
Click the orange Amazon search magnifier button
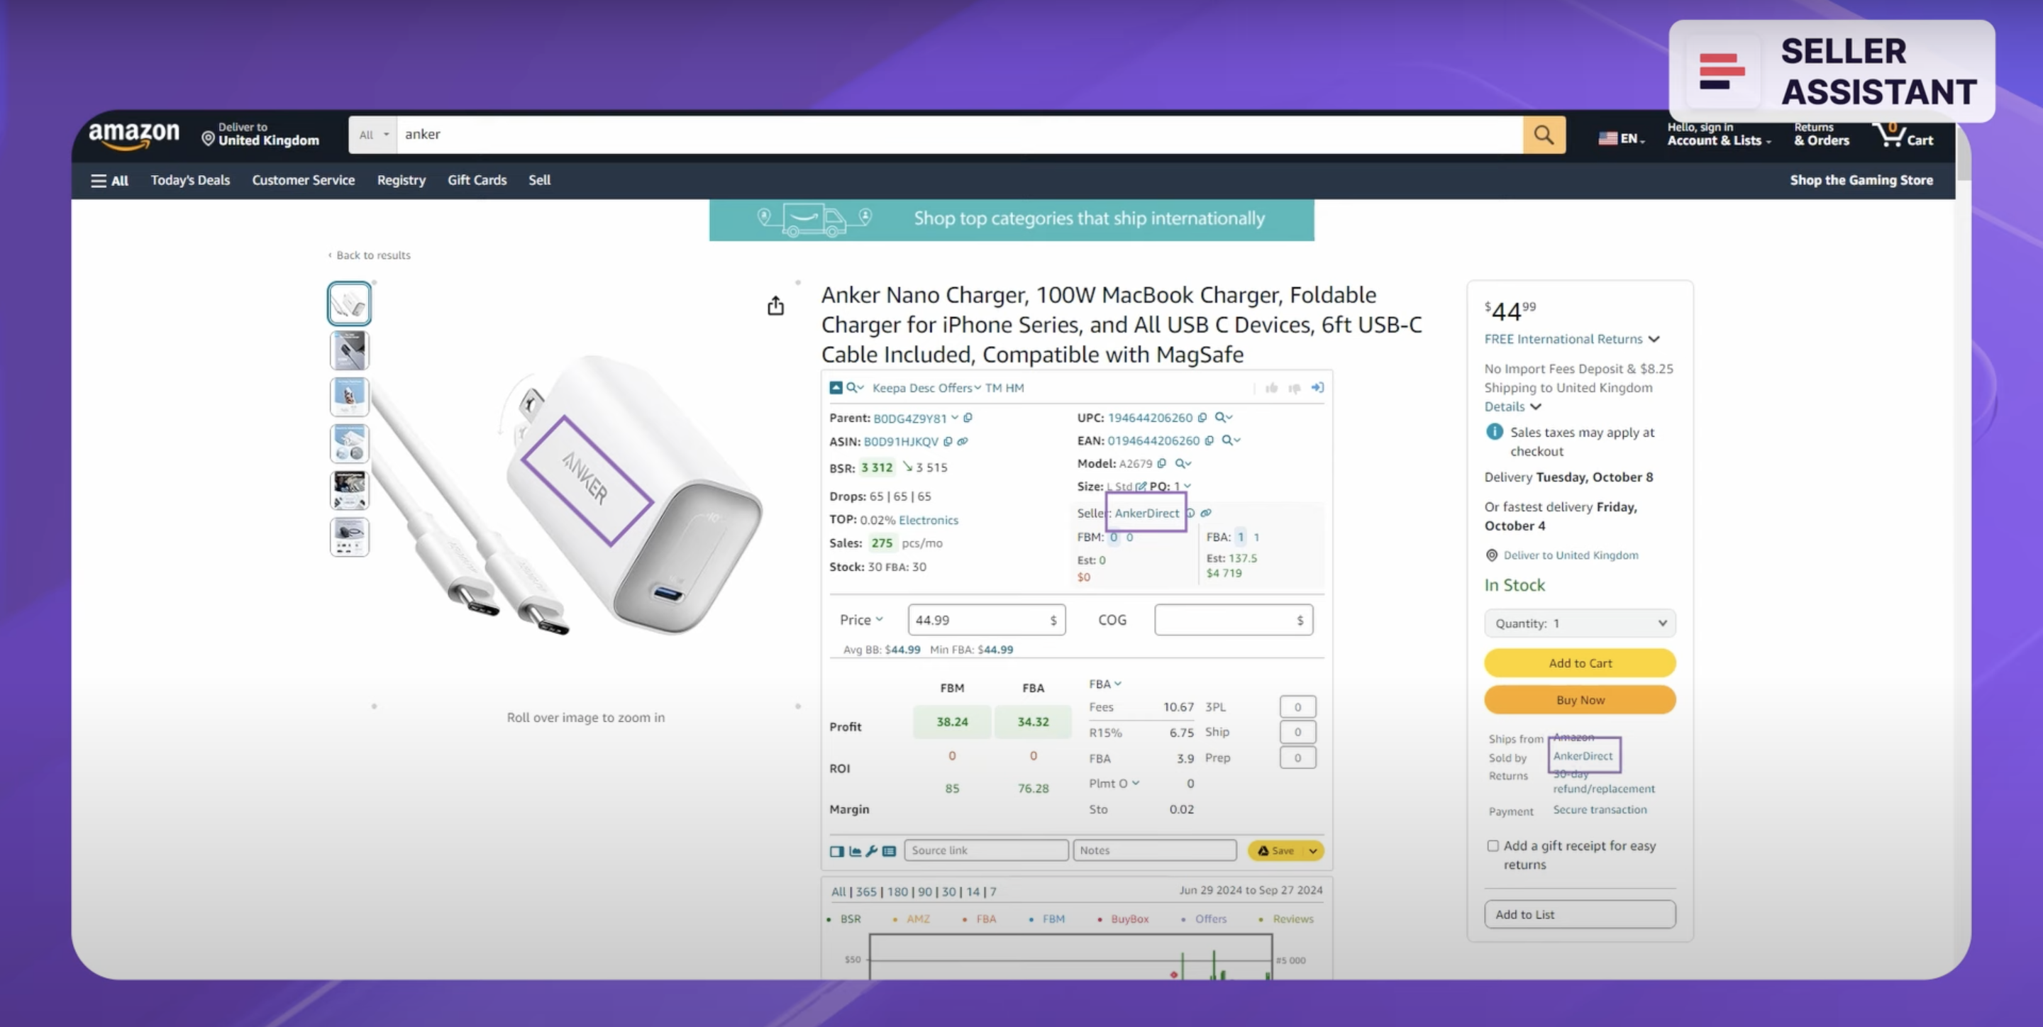pos(1544,135)
